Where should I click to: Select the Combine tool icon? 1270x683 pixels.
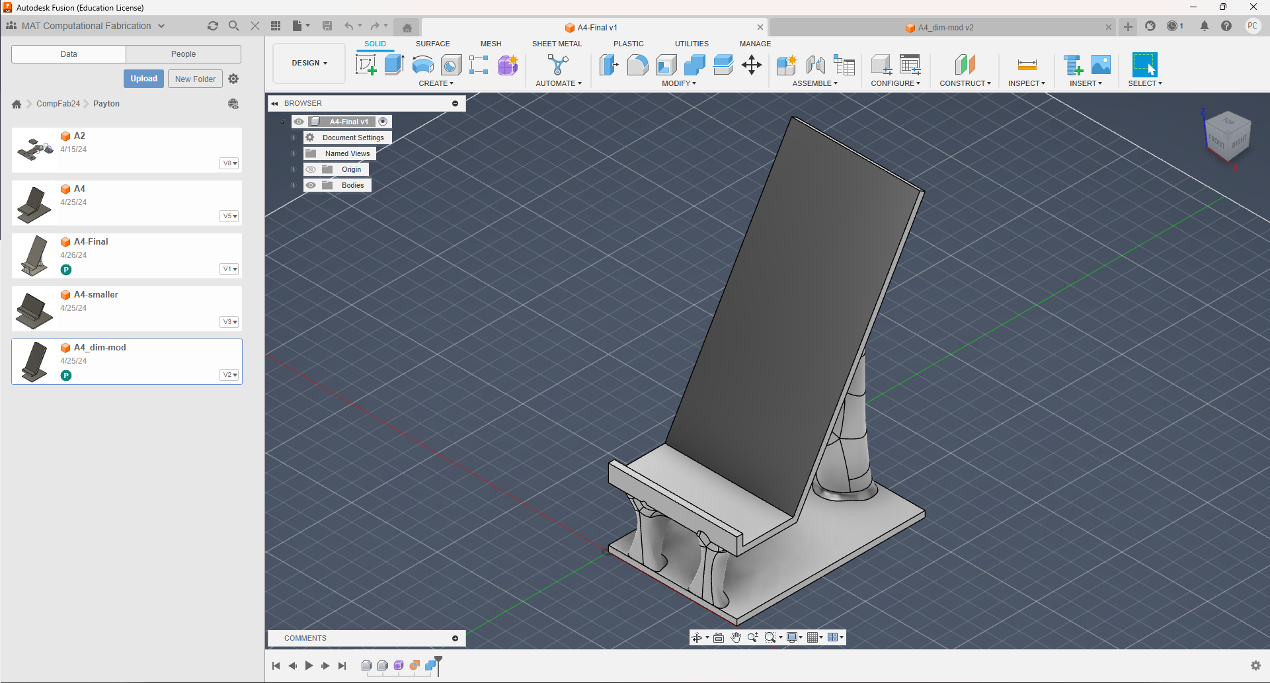coord(695,65)
